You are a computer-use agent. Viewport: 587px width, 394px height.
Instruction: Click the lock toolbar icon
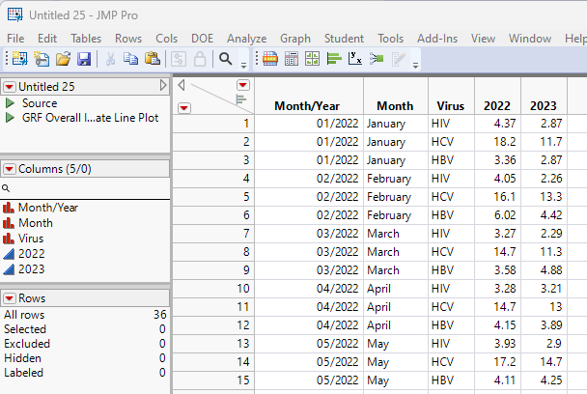pos(200,59)
